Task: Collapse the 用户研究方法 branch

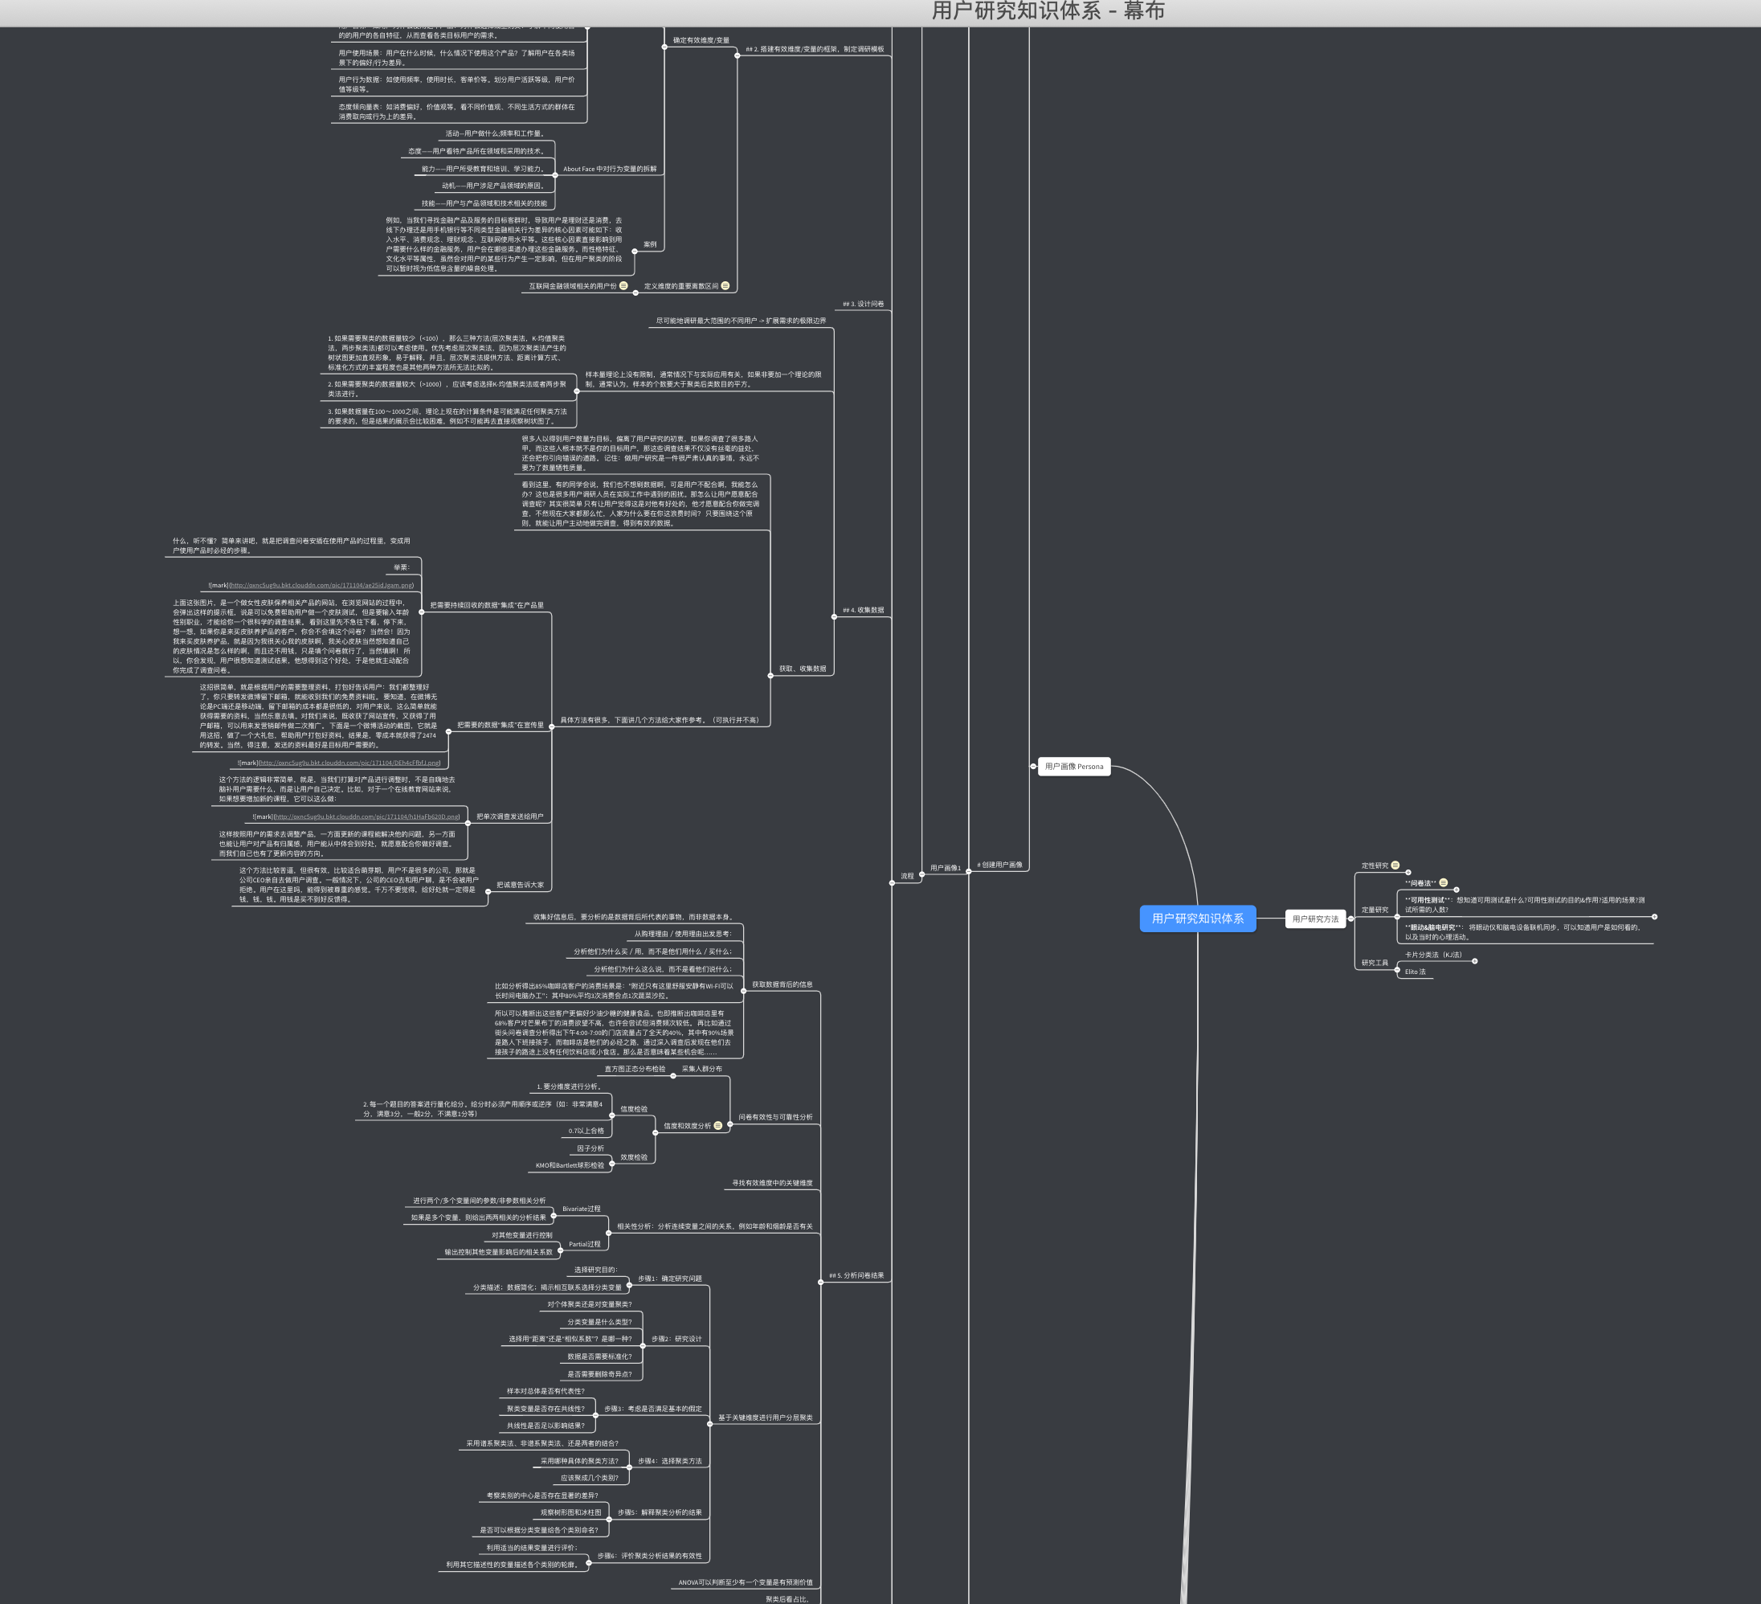Action: tap(1350, 919)
